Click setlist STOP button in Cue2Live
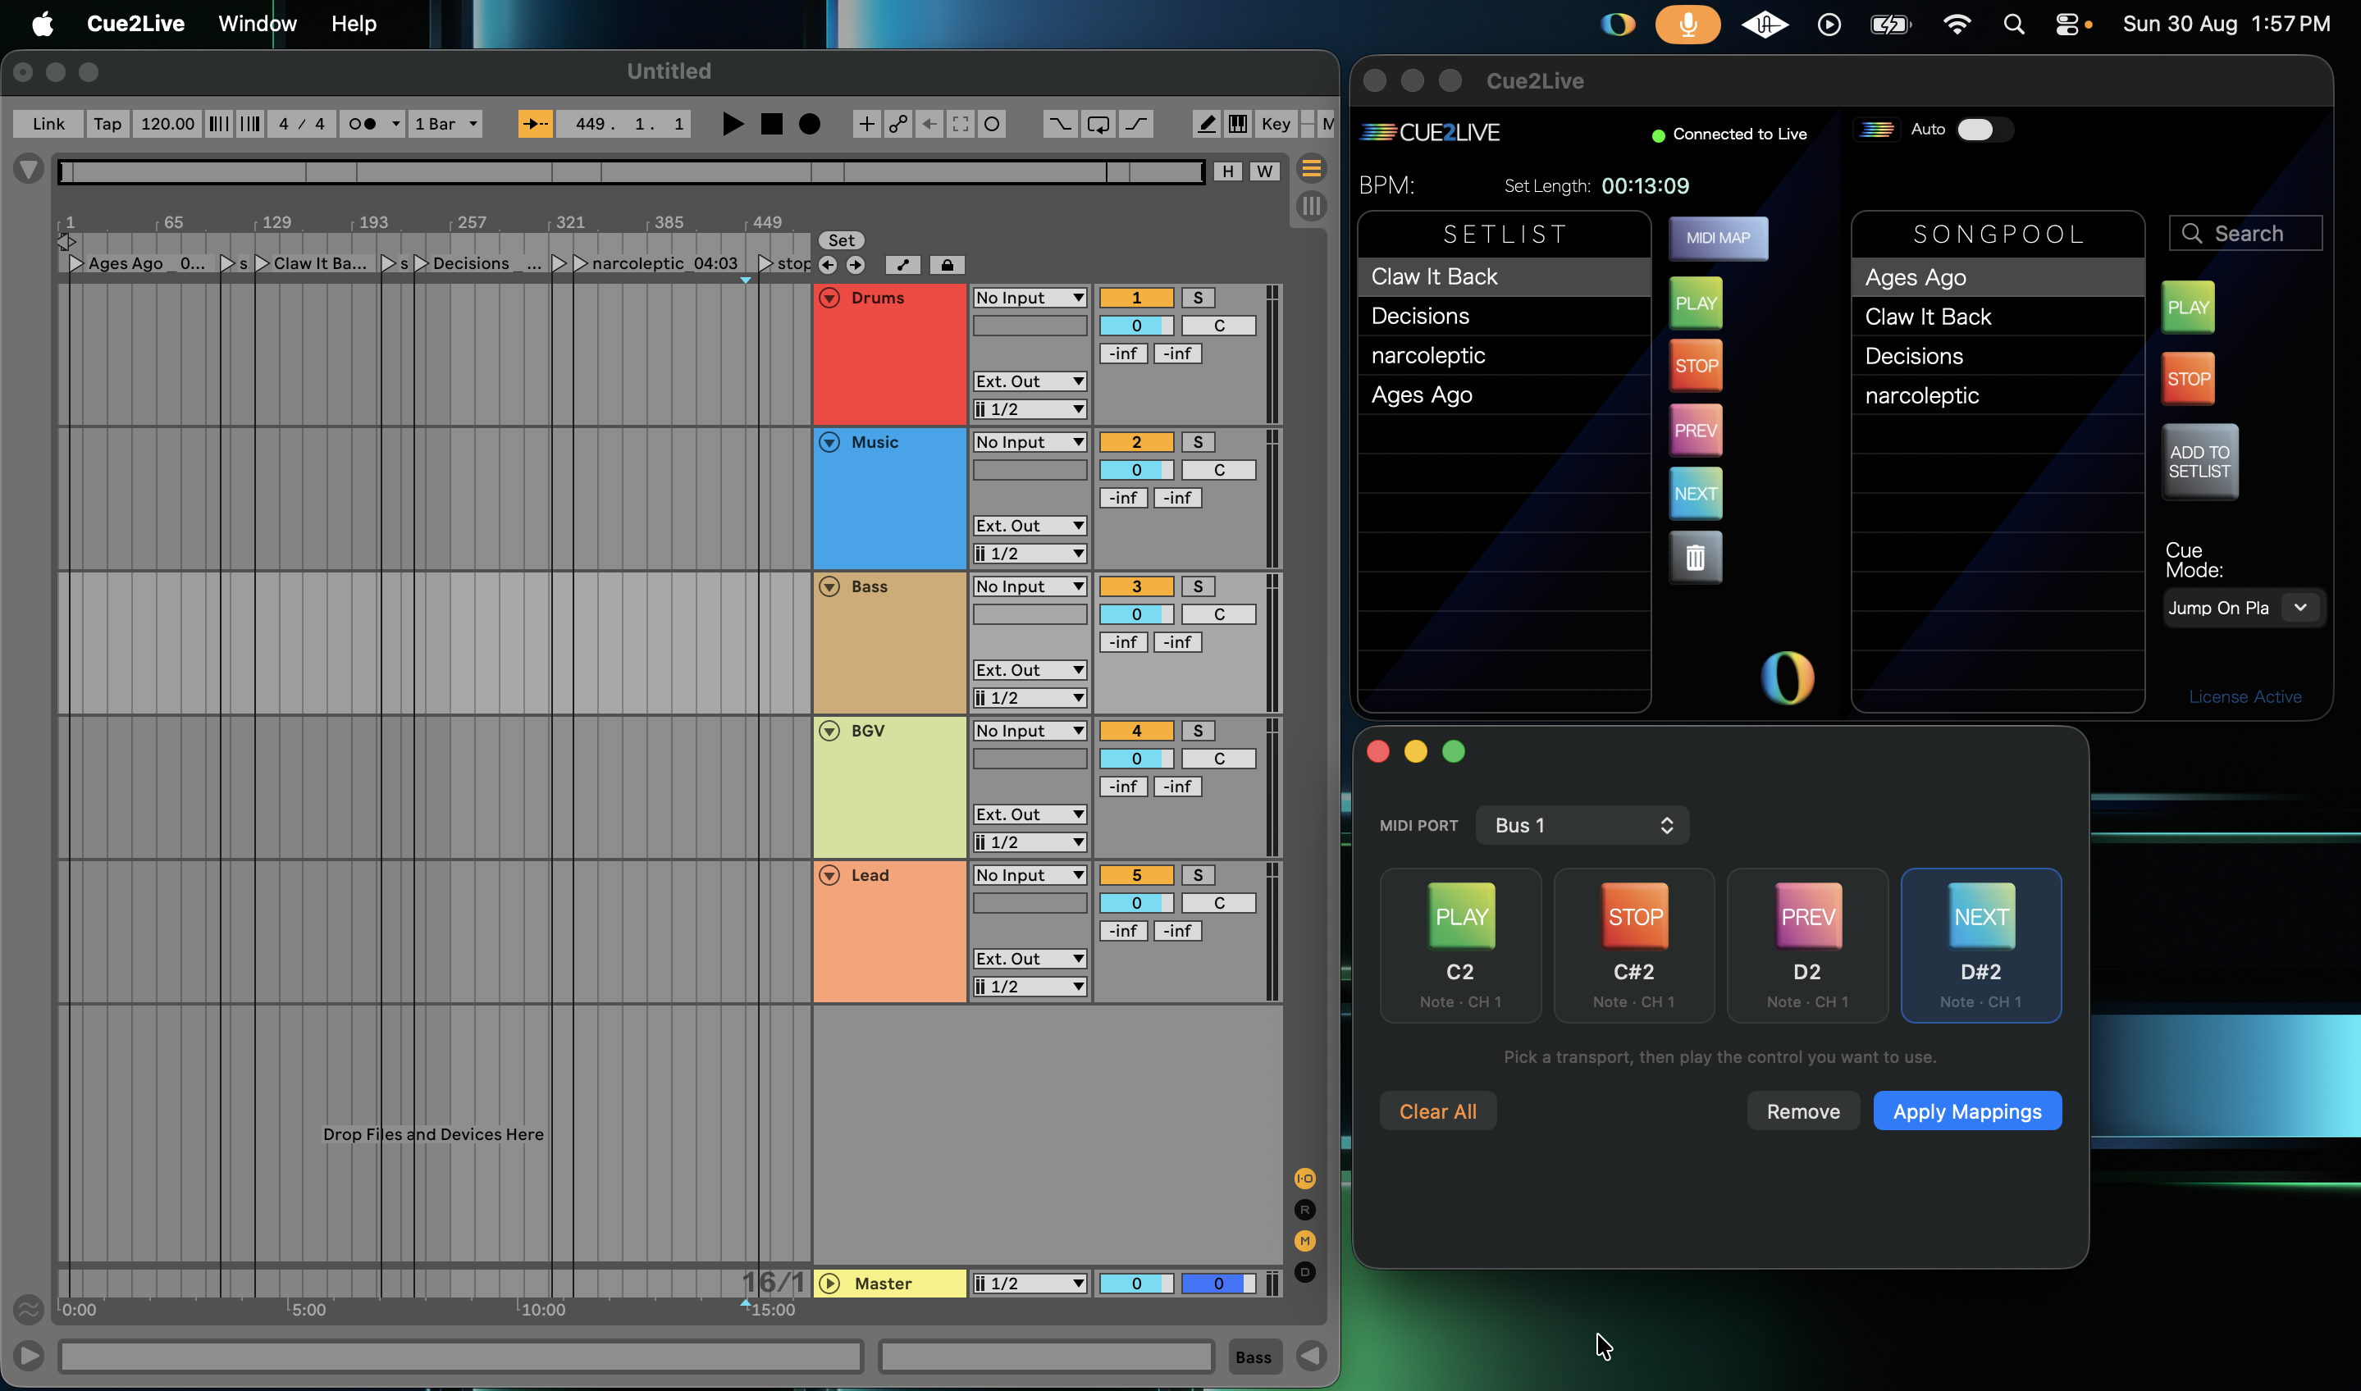This screenshot has height=1391, width=2361. (x=1696, y=366)
